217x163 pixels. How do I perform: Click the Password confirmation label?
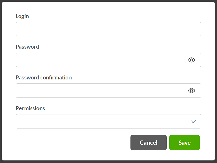pos(44,78)
